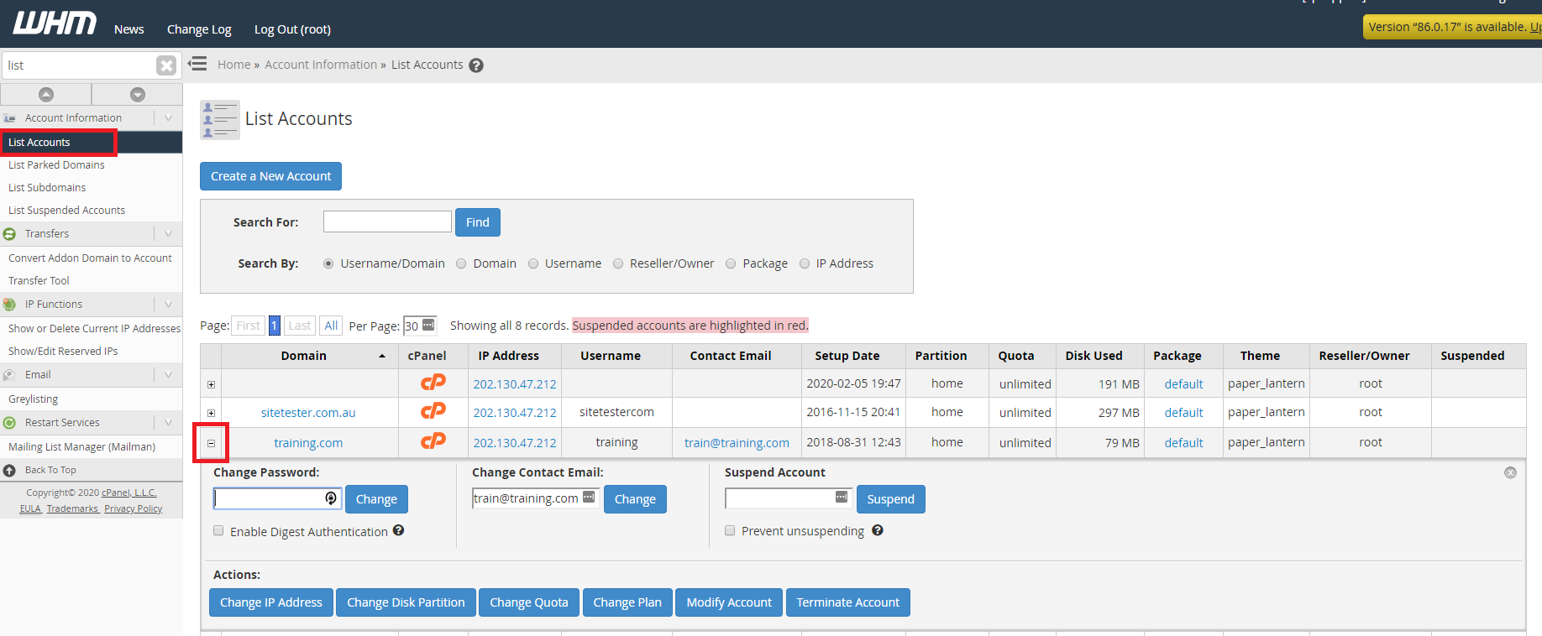
Task: Click Change Disk Partition button
Action: tap(406, 602)
